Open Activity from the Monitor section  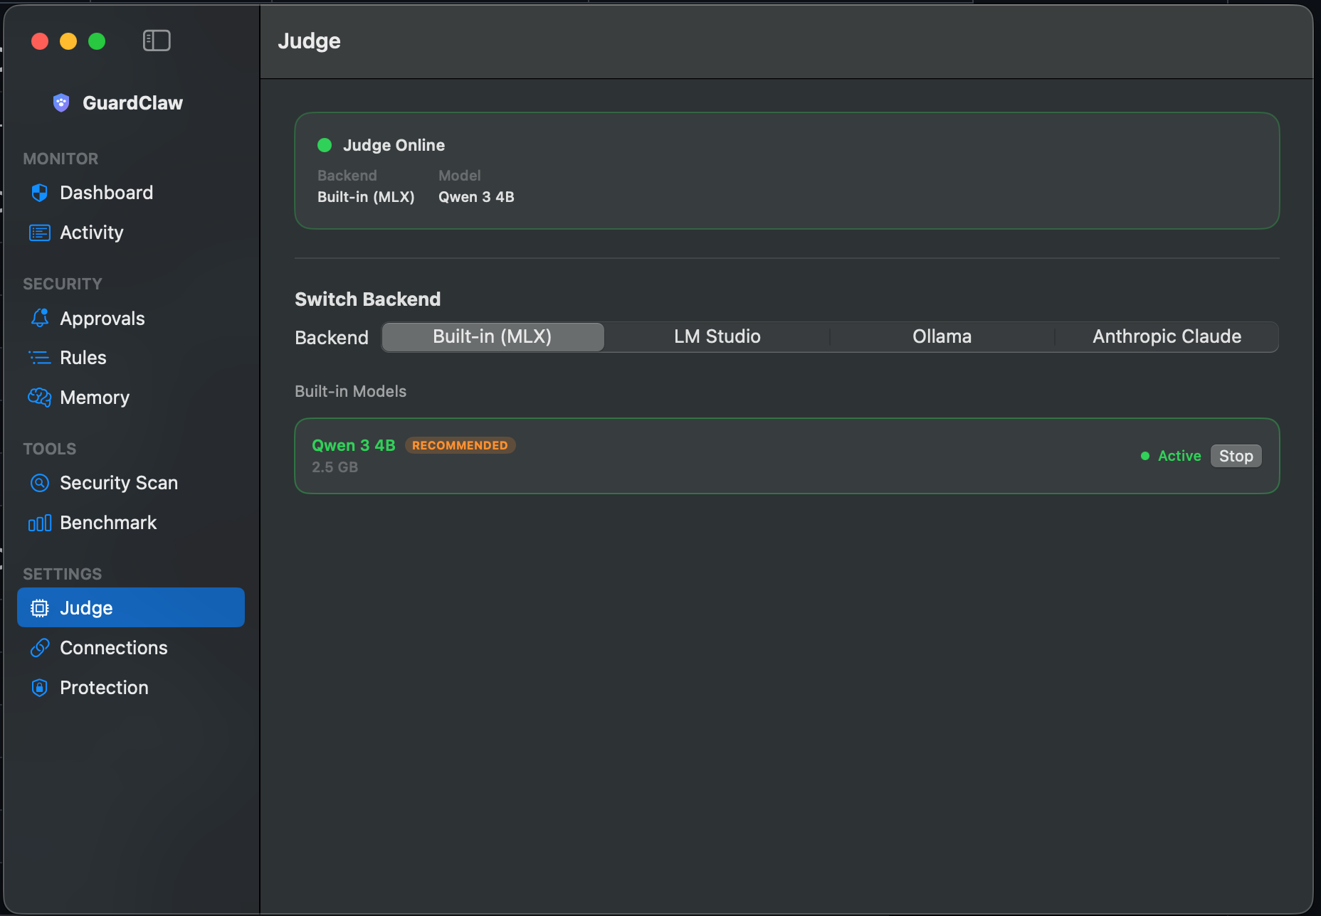[91, 232]
